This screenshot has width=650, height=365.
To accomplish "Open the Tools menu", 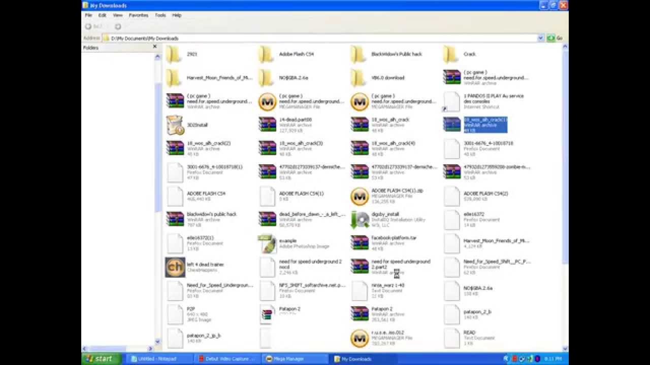I will (160, 15).
